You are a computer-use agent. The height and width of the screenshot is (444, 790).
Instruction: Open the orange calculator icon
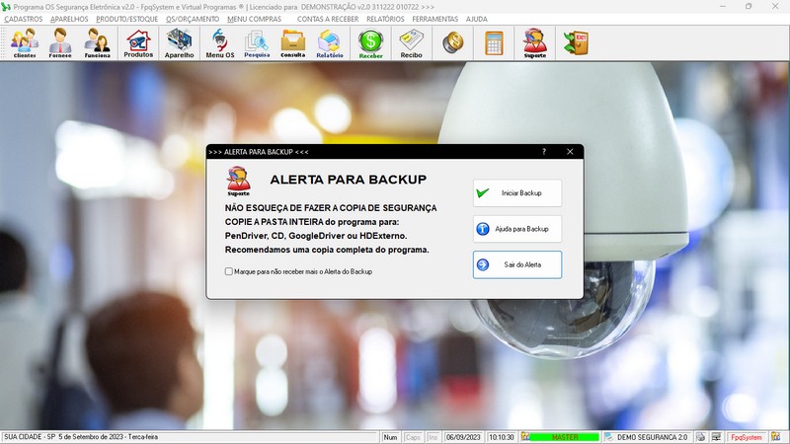[495, 42]
